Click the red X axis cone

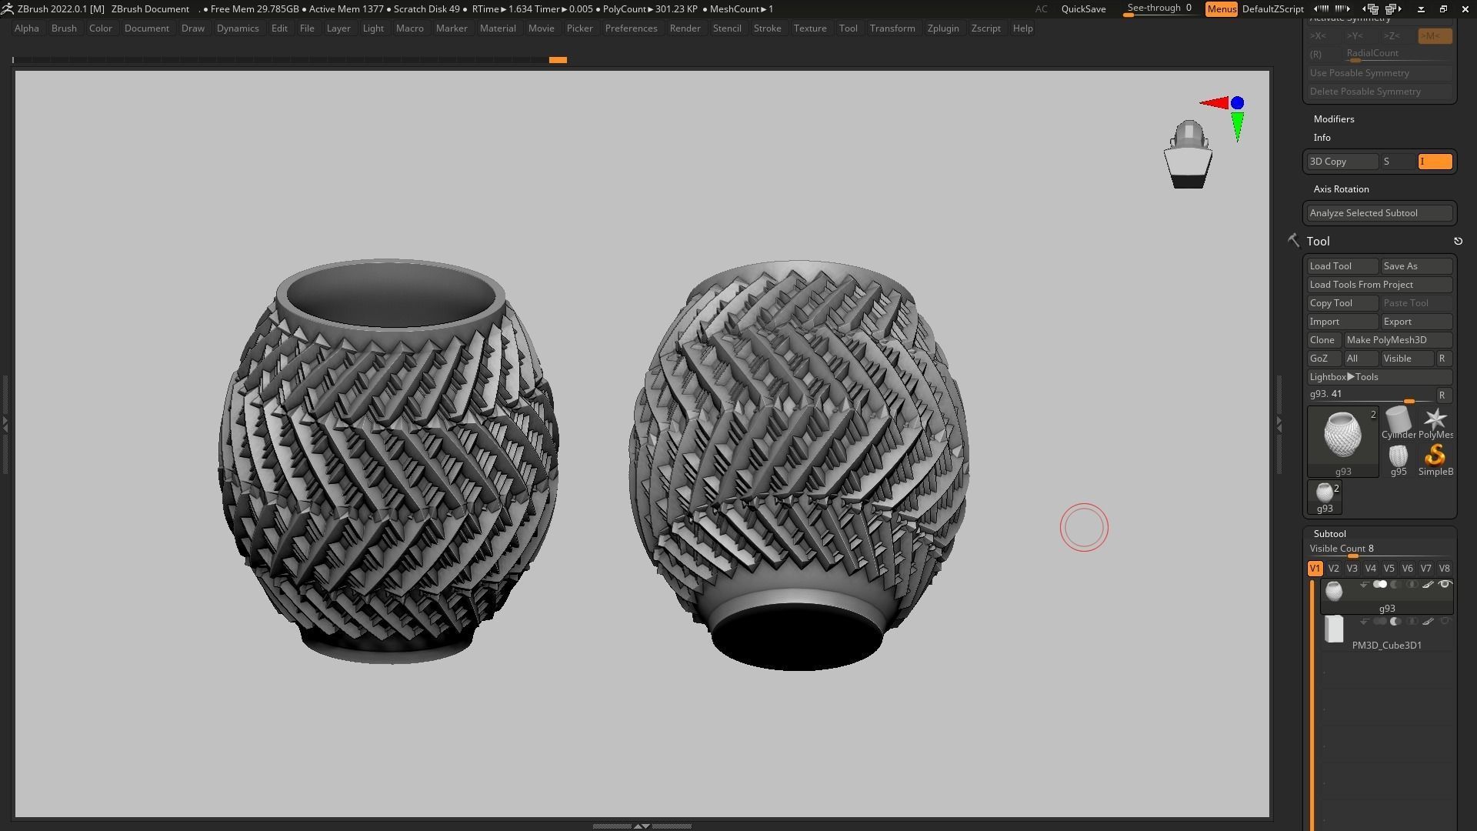pos(1213,103)
